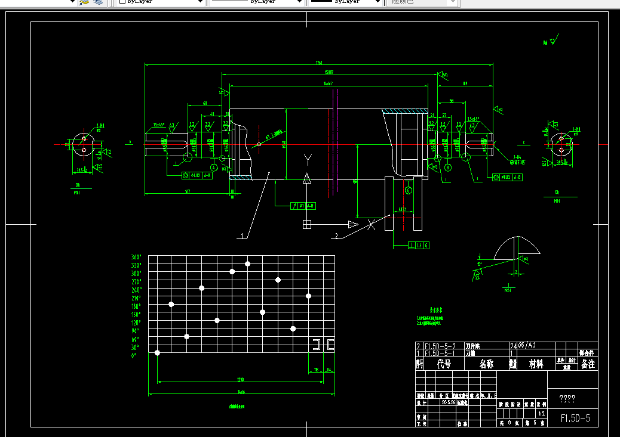Click the white dot on 330° row
620x437 pixels.
pos(247,264)
